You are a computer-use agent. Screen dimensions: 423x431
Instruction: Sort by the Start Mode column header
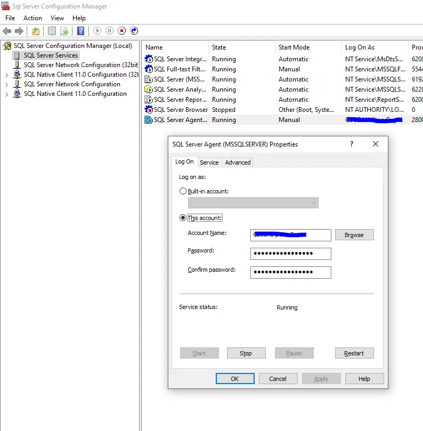(x=308, y=47)
